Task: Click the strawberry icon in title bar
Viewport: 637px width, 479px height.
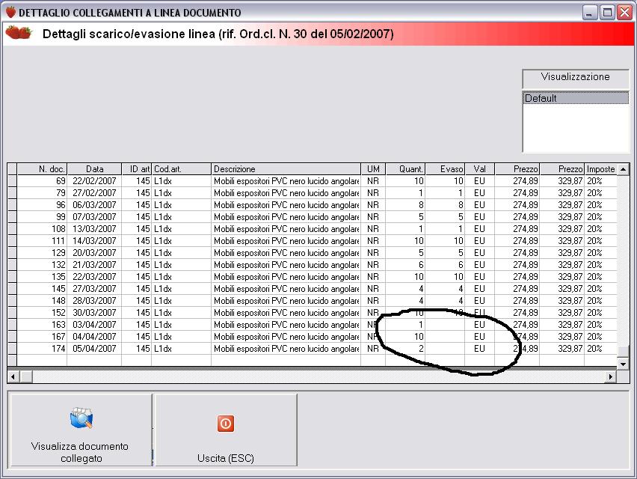Action: 10,12
